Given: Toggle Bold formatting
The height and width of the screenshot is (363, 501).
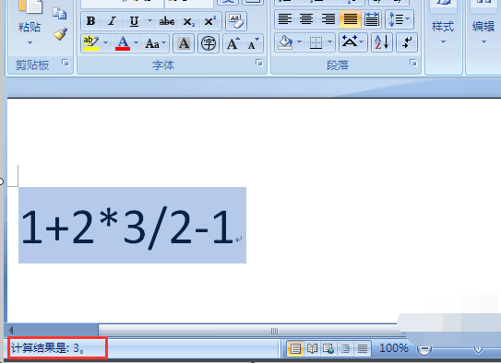Looking at the screenshot, I should point(90,21).
